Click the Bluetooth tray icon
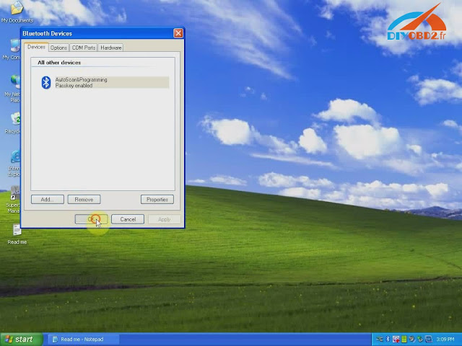This screenshot has height=346, width=462. pos(388,340)
